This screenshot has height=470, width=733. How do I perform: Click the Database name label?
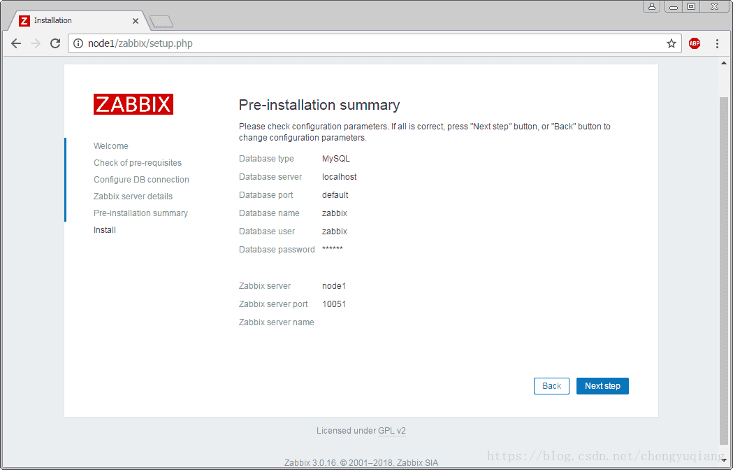(x=269, y=213)
